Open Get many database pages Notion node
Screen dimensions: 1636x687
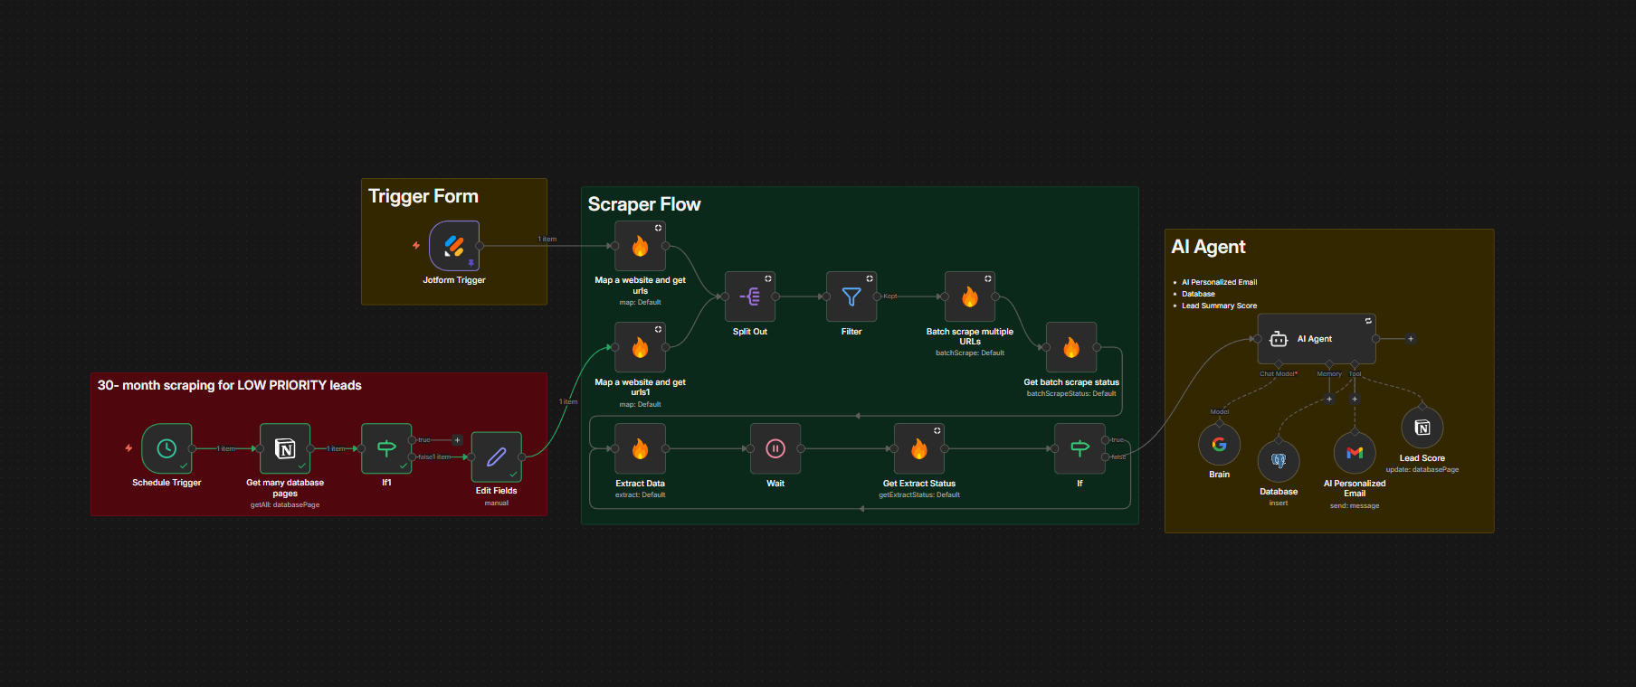click(285, 448)
